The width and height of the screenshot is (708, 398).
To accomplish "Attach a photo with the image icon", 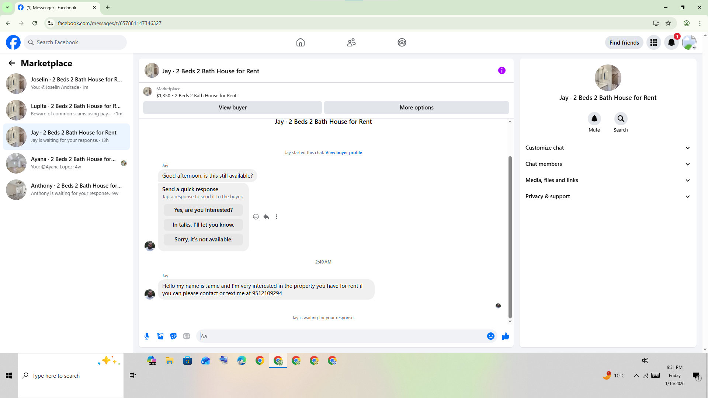I will click(x=160, y=336).
